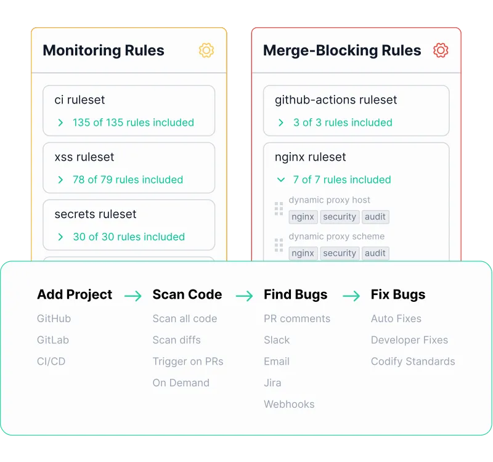The height and width of the screenshot is (462, 493).
Task: Click arrow between Scan Code and Find Bugs
Action: (x=244, y=296)
